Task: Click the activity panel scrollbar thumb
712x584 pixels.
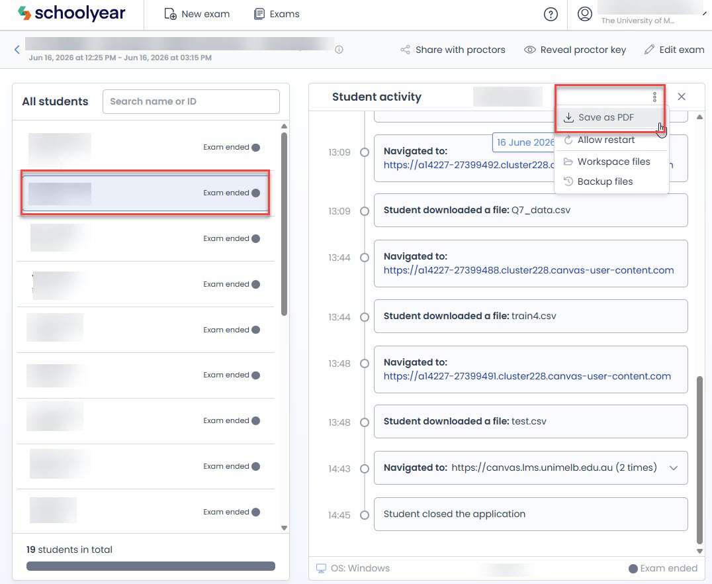Action: point(699,460)
